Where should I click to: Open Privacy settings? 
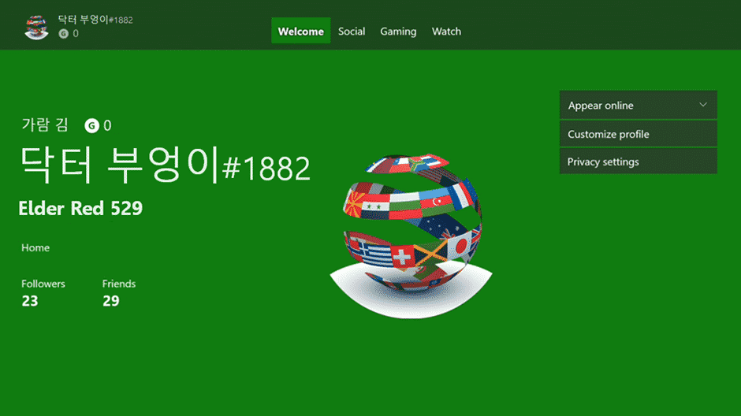[x=638, y=162]
